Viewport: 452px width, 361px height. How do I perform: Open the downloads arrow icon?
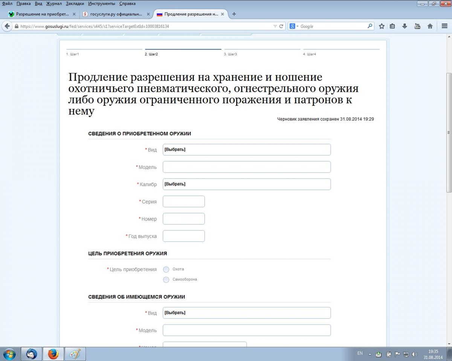(405, 26)
